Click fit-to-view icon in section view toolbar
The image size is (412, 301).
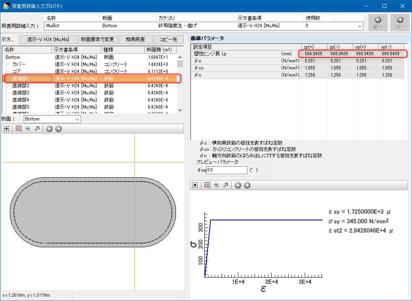tap(6, 129)
